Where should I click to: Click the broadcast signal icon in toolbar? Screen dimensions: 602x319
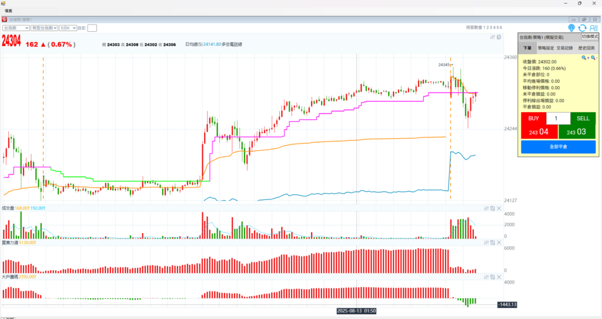(571, 28)
